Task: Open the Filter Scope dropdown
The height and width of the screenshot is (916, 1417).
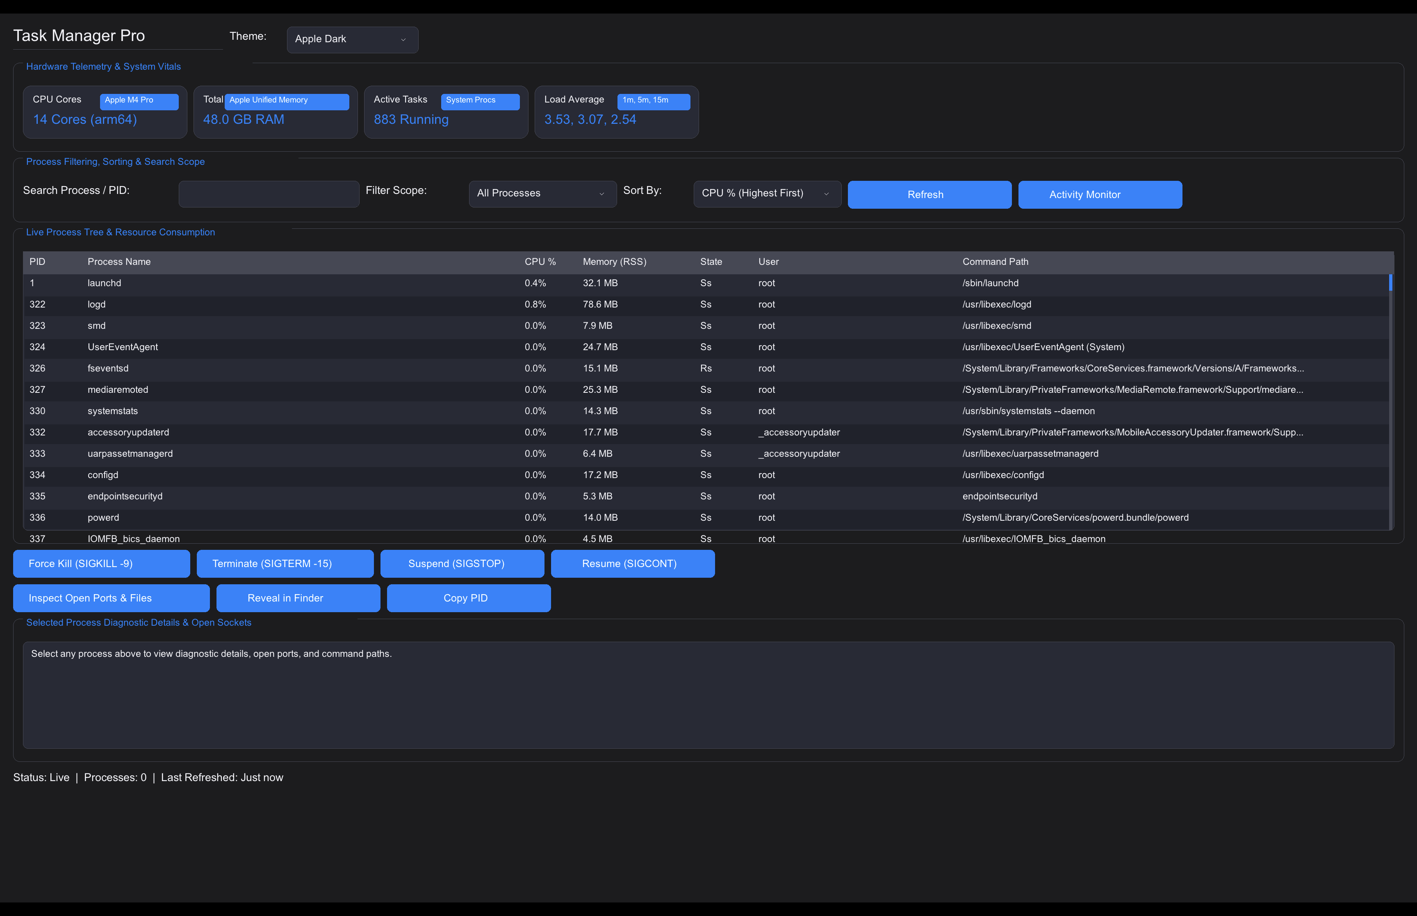Action: pos(542,194)
